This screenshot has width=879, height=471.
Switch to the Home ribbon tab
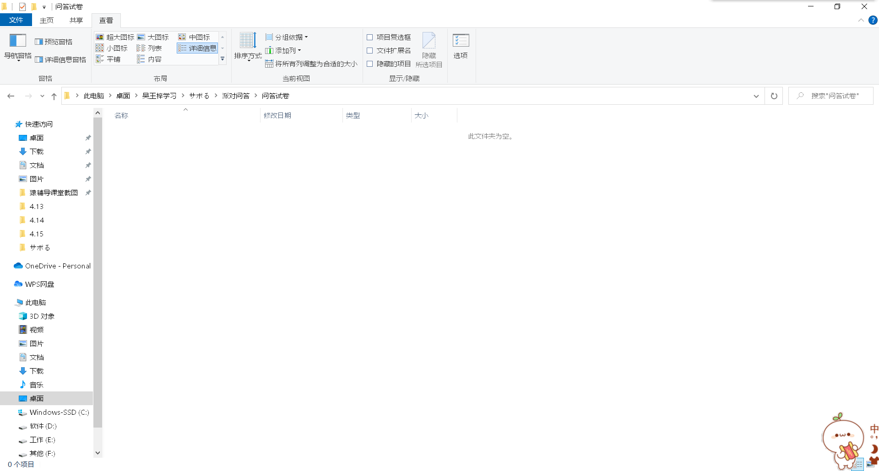pyautogui.click(x=46, y=21)
